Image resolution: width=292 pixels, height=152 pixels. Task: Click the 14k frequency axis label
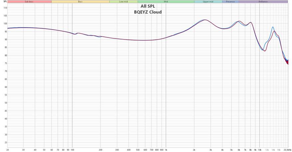(273, 150)
